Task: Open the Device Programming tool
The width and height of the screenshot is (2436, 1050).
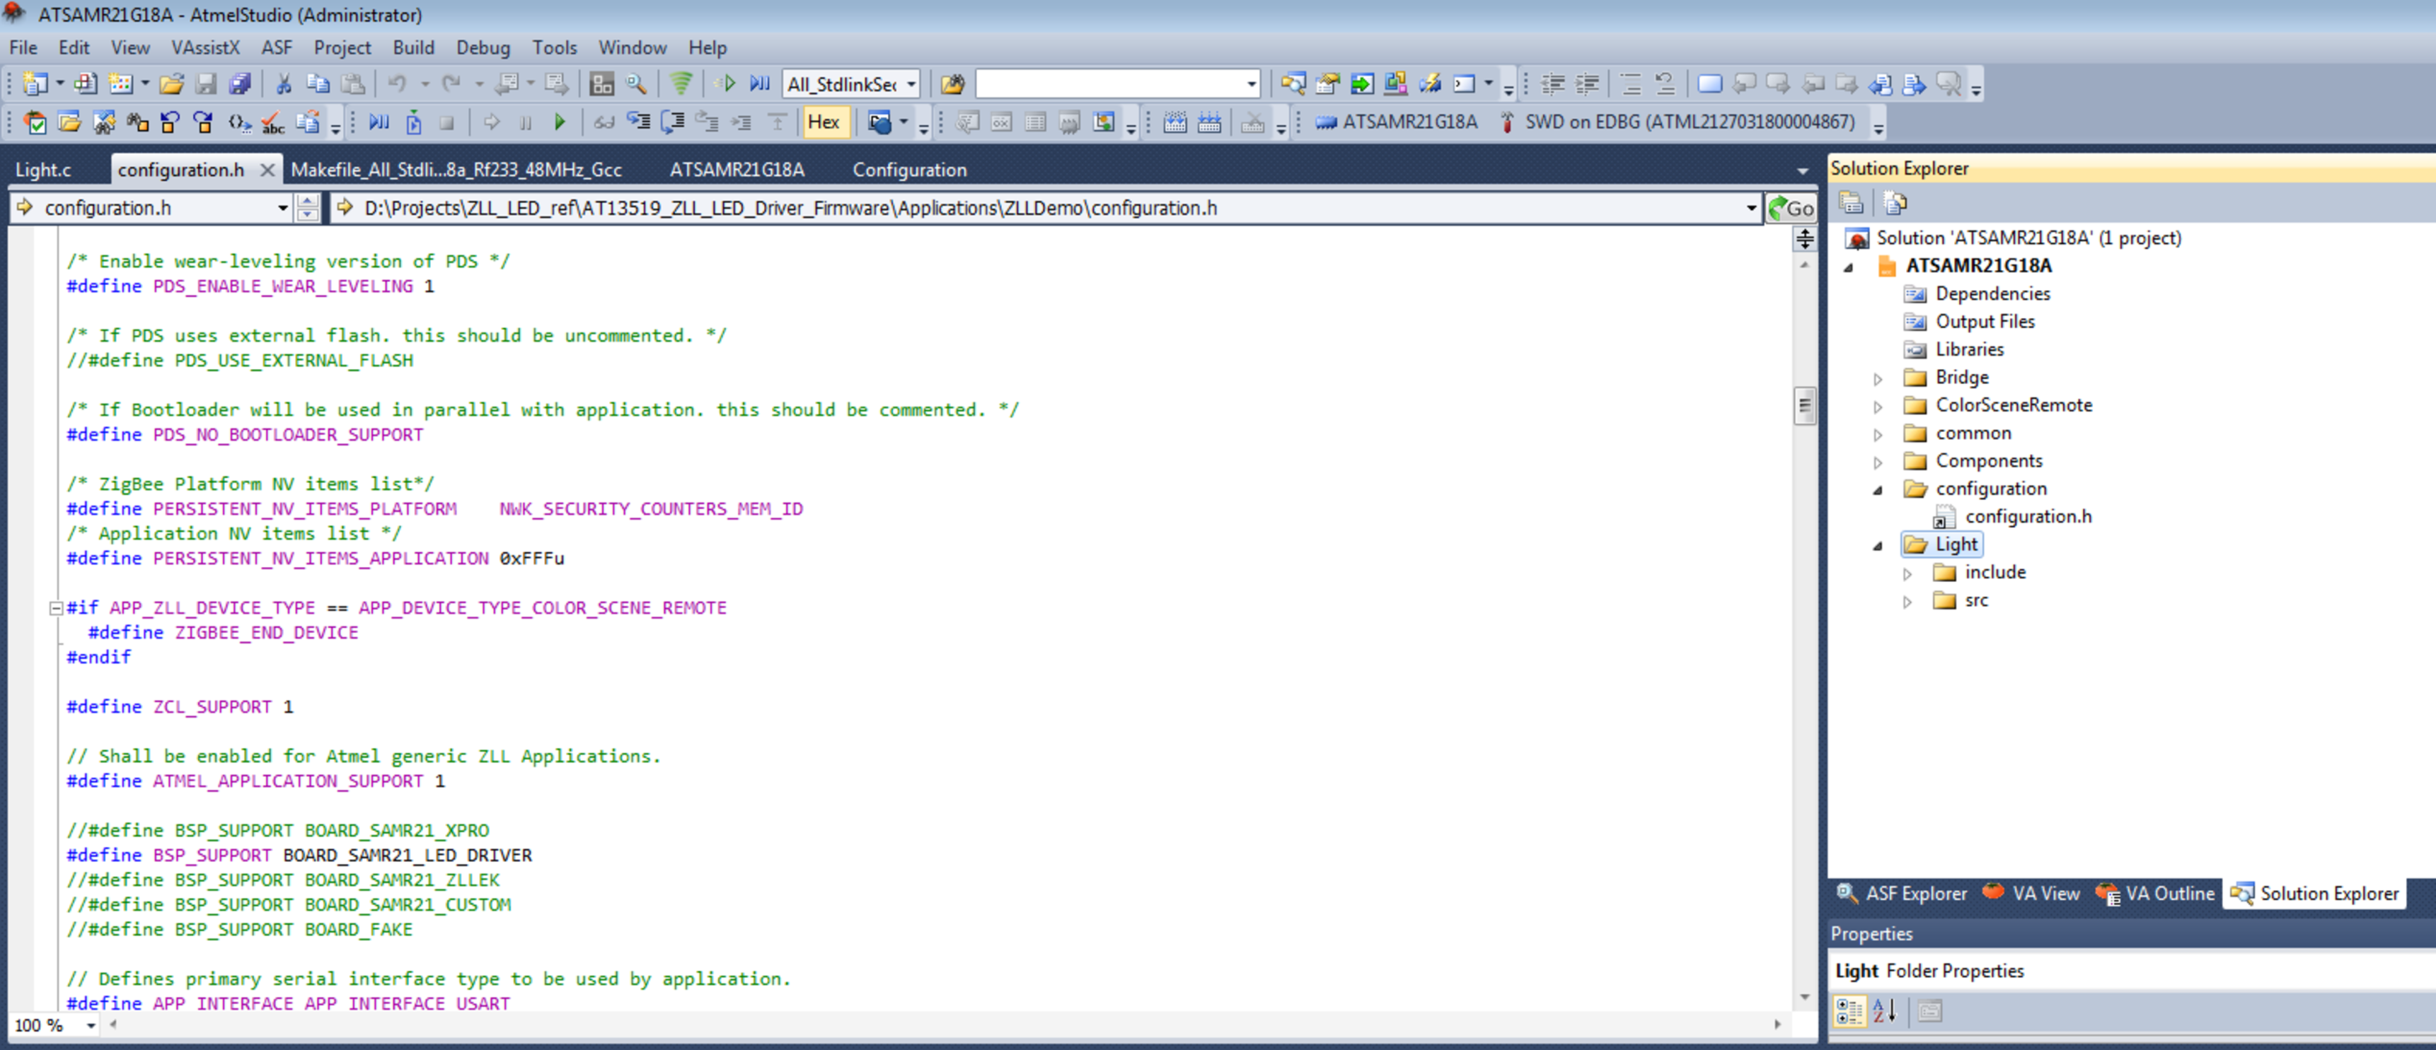Action: tap(1431, 84)
